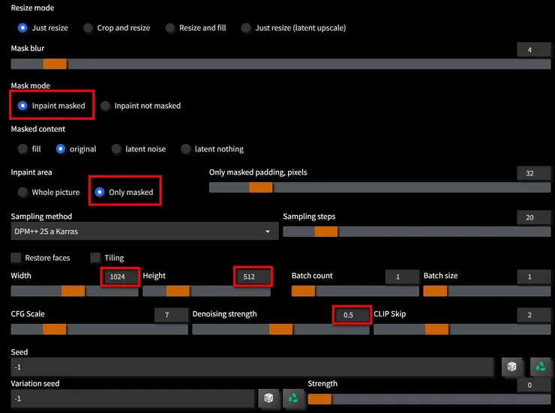This screenshot has width=555, height=413.
Task: Click the Height value field showing 512
Action: click(253, 277)
